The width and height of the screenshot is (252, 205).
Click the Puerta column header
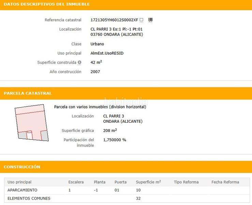click(120, 182)
